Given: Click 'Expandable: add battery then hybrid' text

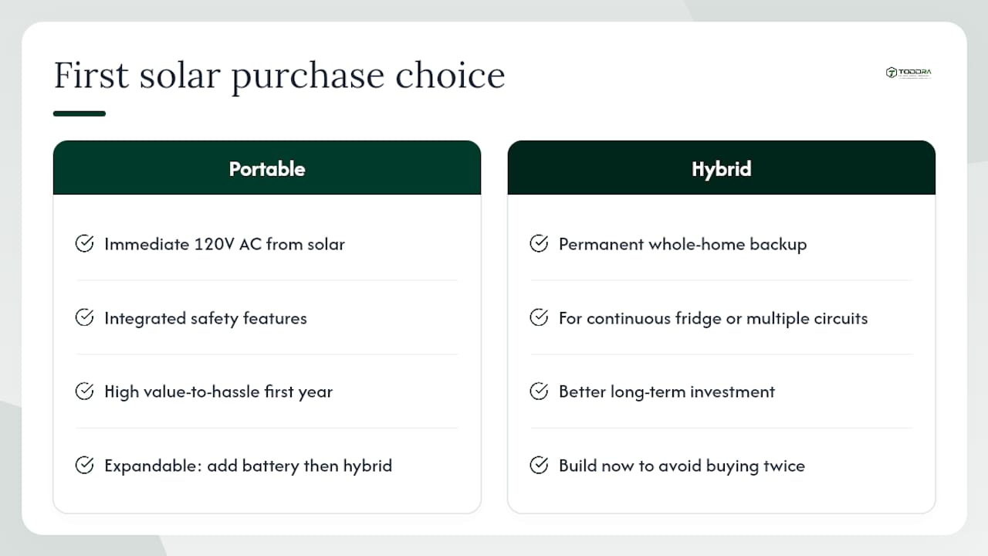Looking at the screenshot, I should [x=249, y=466].
